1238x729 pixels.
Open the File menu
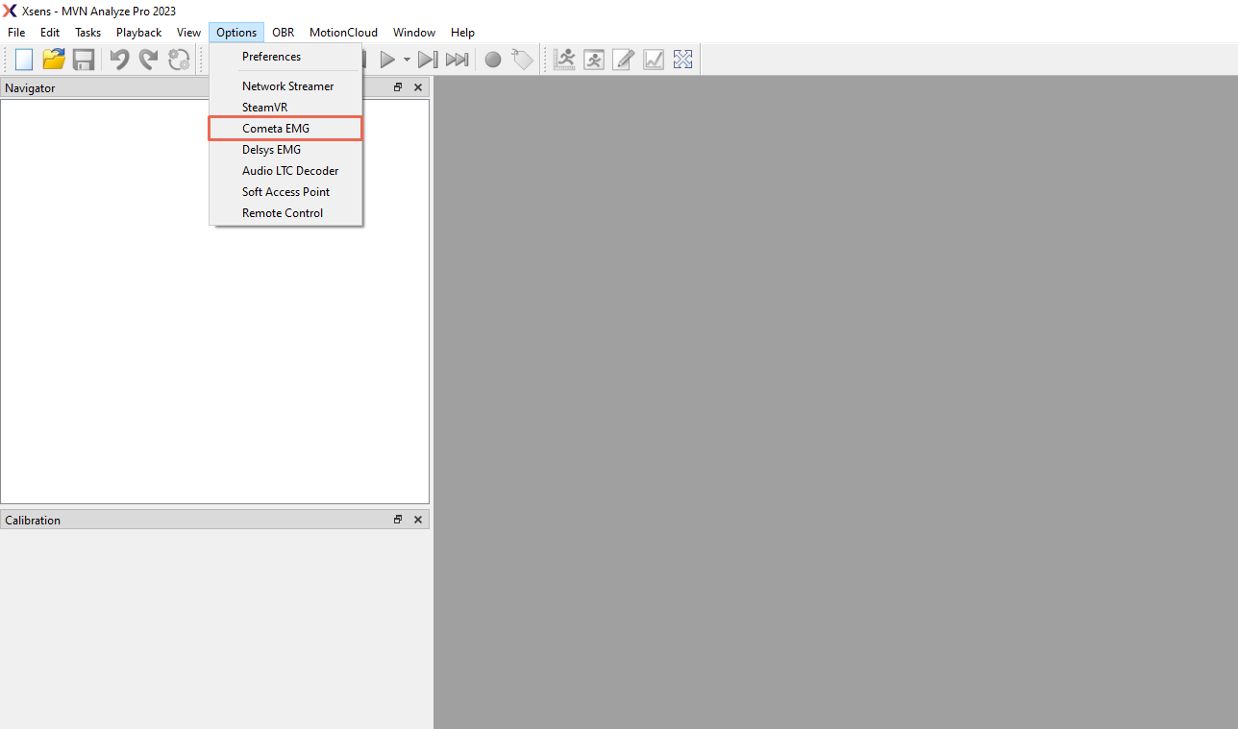point(16,33)
